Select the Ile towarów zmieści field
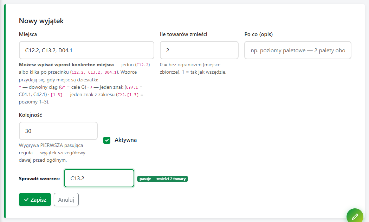 click(199, 50)
